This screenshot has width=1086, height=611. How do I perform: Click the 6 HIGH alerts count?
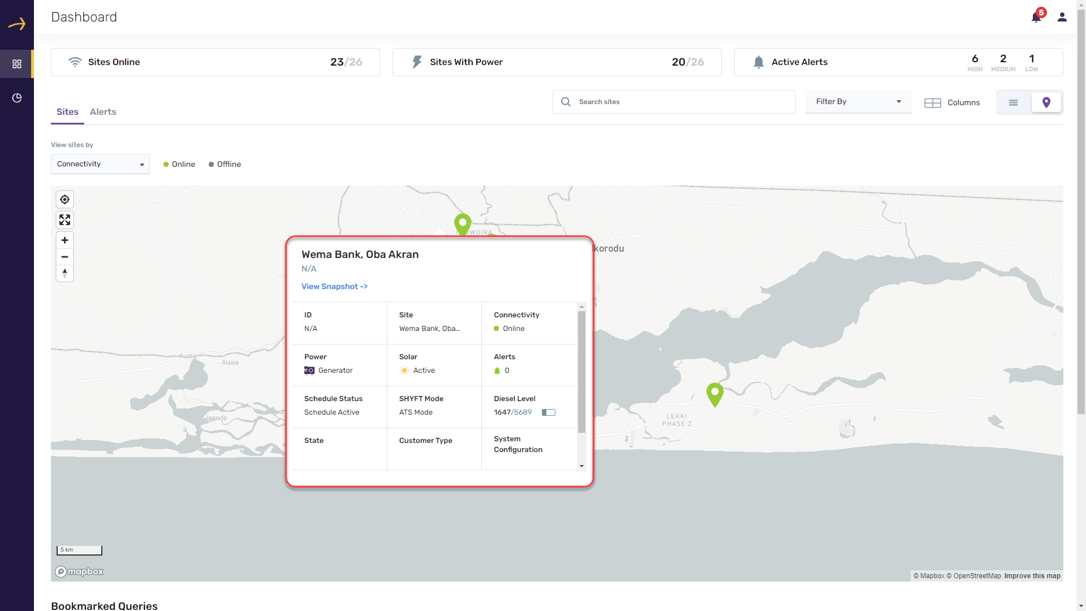[x=975, y=62]
